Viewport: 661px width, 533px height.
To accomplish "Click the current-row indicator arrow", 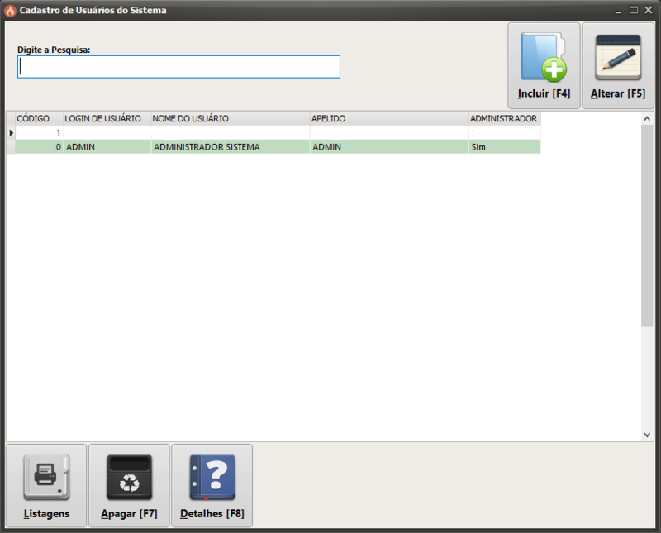I will click(x=11, y=133).
